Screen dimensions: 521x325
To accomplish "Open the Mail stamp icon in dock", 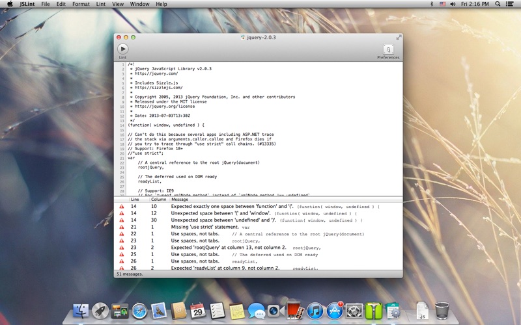I will tap(159, 311).
